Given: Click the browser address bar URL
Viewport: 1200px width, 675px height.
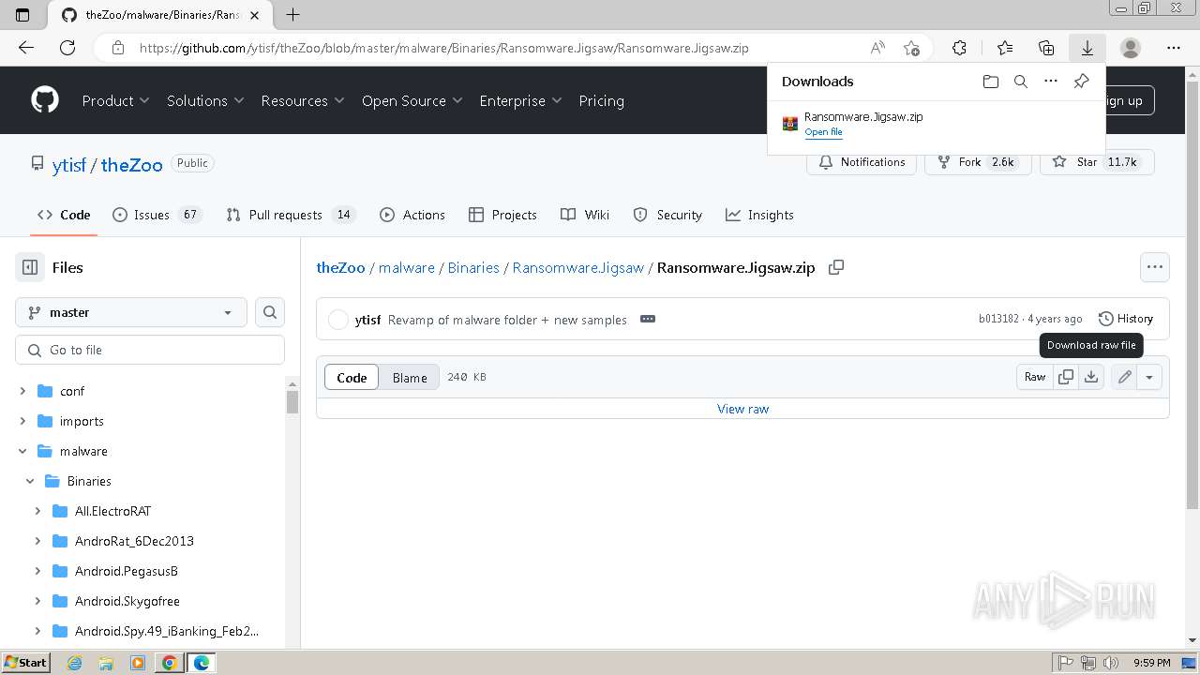Looking at the screenshot, I should click(443, 48).
